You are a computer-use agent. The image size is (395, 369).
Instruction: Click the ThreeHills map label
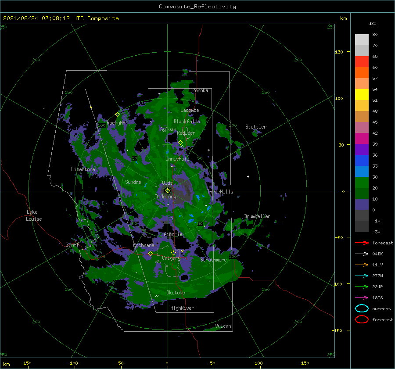[220, 192]
